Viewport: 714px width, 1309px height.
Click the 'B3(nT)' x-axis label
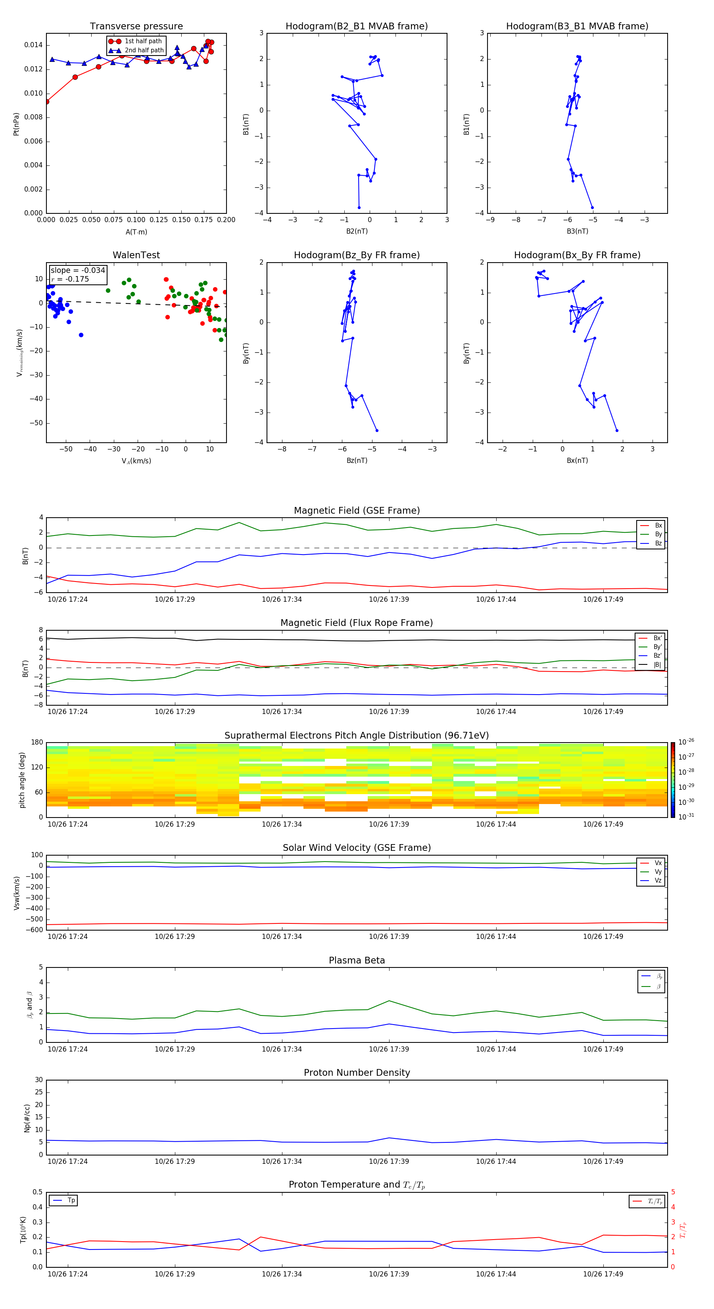[577, 231]
